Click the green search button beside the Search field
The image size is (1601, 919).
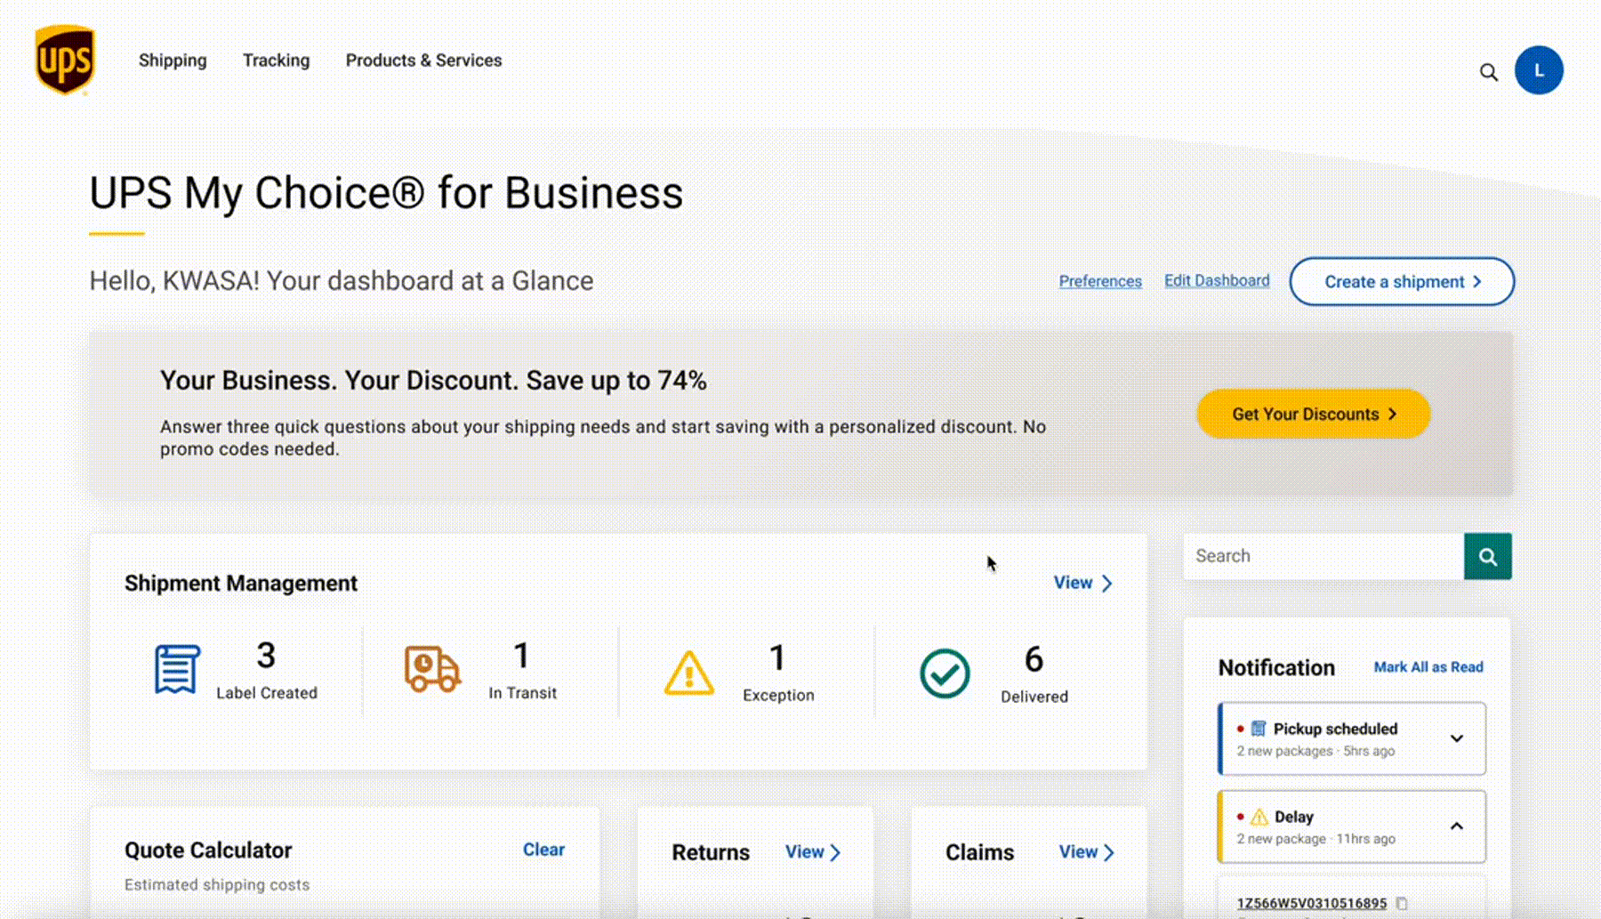tap(1488, 557)
